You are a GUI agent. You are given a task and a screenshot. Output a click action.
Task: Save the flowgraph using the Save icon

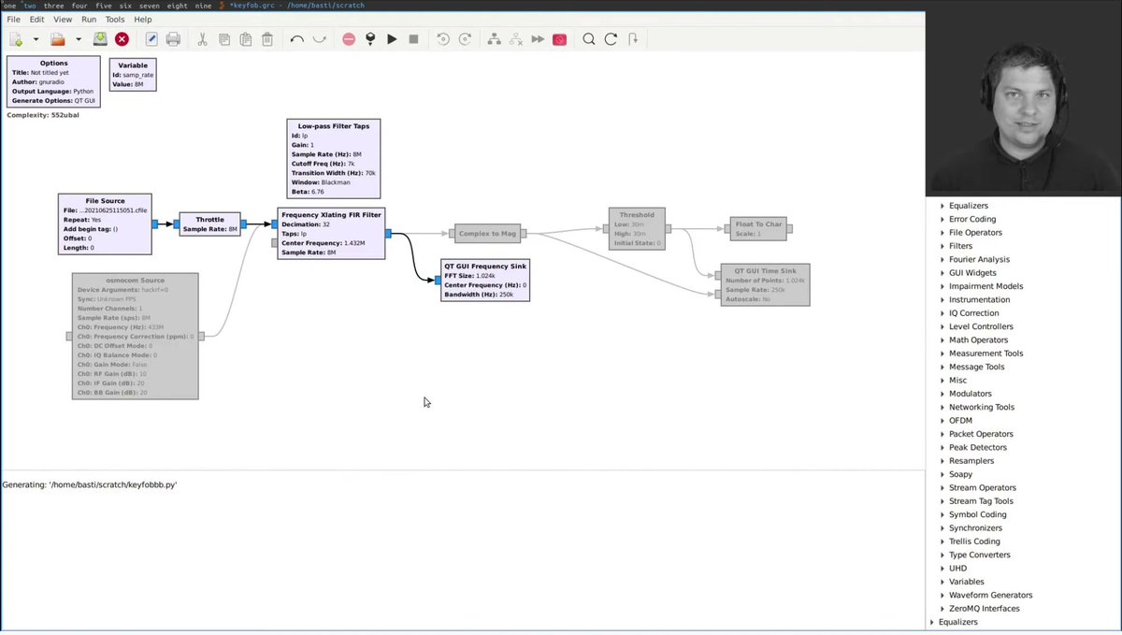tap(100, 39)
